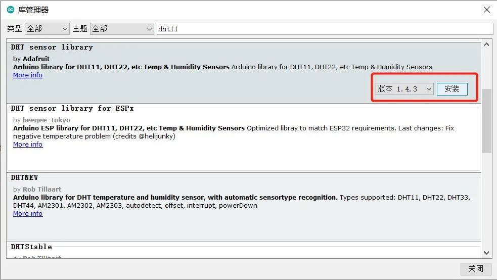Screen dimensions: 497x280
Task: Select the DHTNEW library entry
Action: (x=25, y=177)
